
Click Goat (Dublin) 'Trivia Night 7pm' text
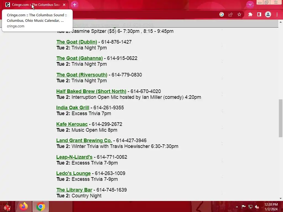pos(89,48)
